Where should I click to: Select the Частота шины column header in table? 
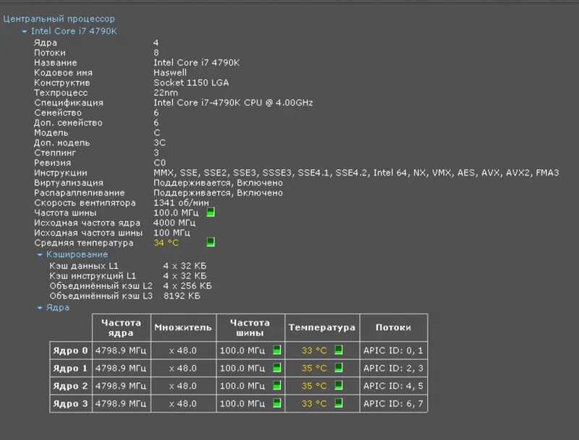[250, 327]
